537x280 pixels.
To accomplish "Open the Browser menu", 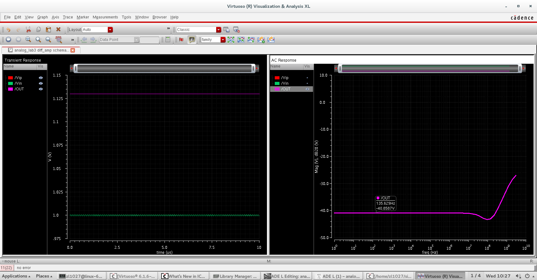I will (x=159, y=17).
